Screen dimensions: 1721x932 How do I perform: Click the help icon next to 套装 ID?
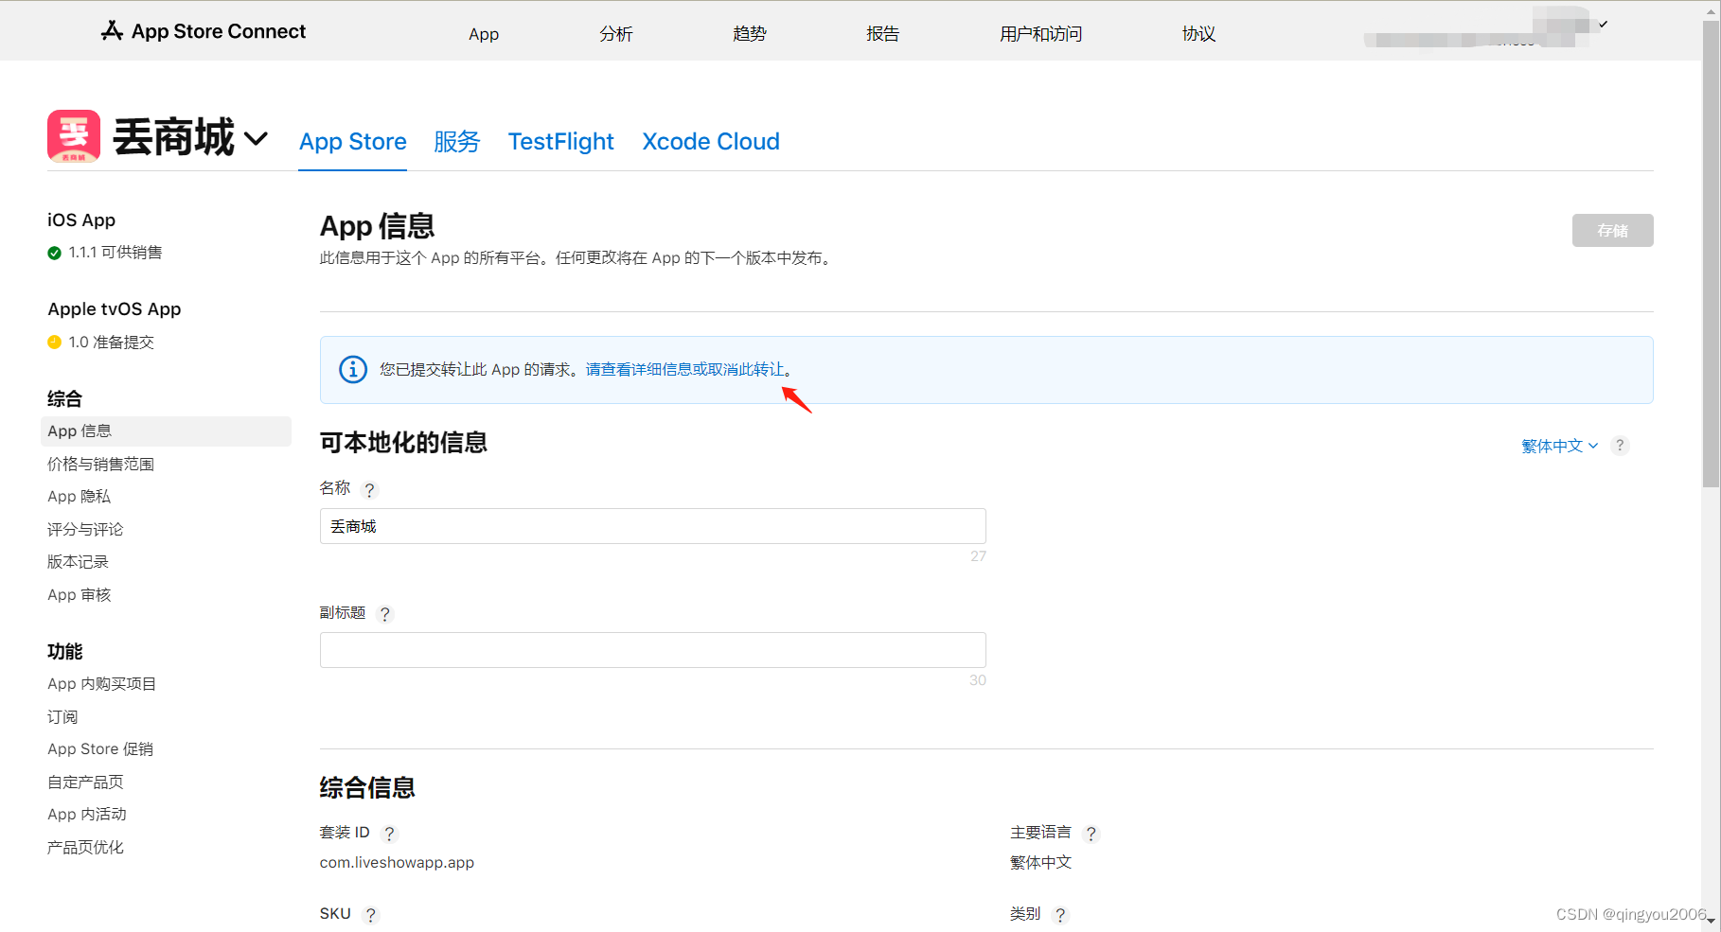point(389,833)
